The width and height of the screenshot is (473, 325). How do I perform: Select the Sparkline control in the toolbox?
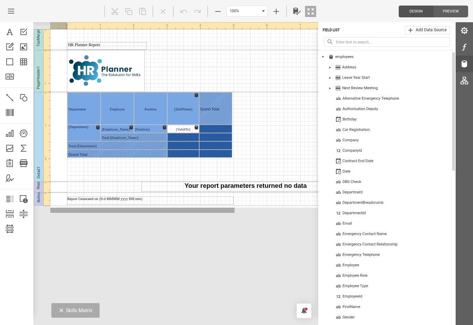[10, 148]
